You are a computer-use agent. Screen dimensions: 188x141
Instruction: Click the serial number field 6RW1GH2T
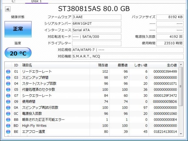point(97,24)
